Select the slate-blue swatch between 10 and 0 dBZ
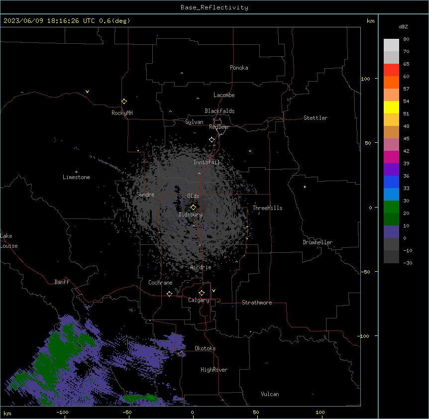Image resolution: width=429 pixels, height=419 pixels. (x=391, y=232)
